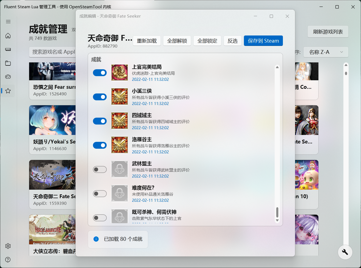Click 反选 invert selection button
The height and width of the screenshot is (268, 361).
pyautogui.click(x=233, y=41)
